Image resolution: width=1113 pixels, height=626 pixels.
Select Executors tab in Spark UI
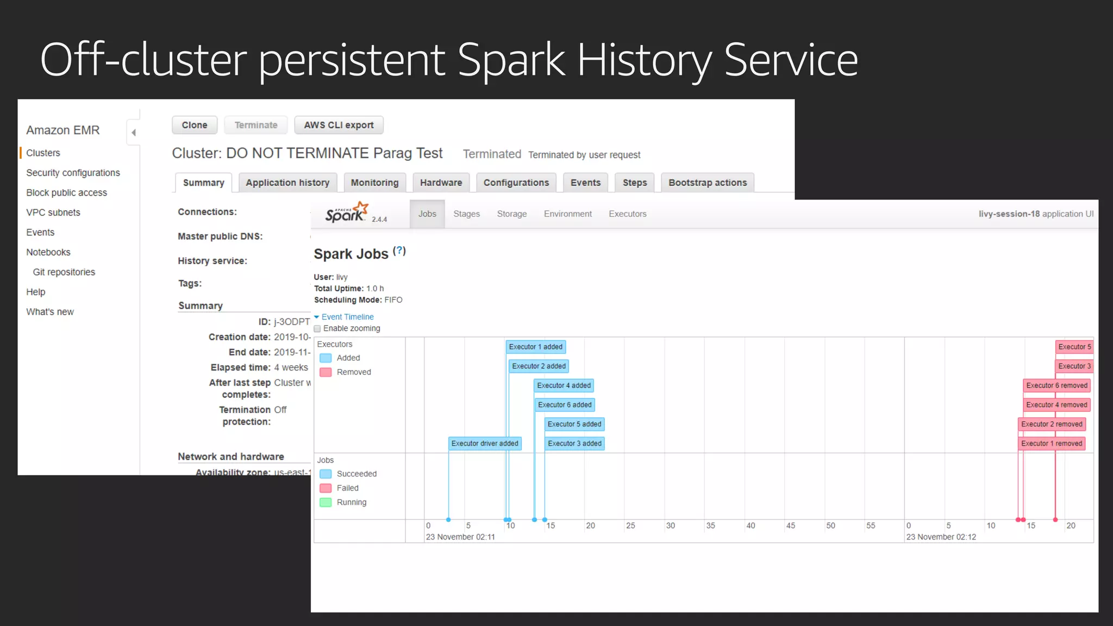pos(628,214)
